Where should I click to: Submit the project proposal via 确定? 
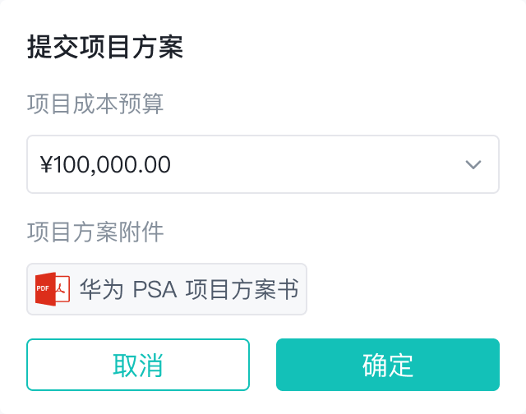tap(387, 365)
